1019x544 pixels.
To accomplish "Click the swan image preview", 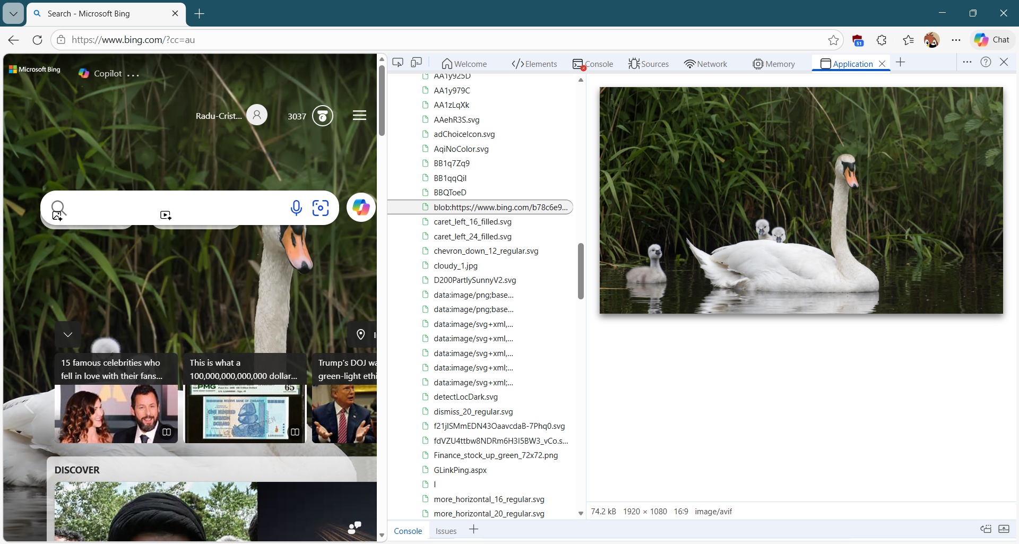I will click(x=801, y=200).
